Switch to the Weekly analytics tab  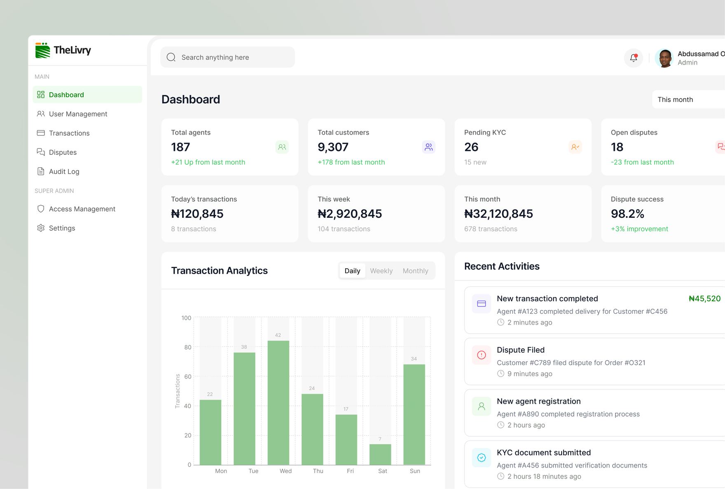[381, 271]
